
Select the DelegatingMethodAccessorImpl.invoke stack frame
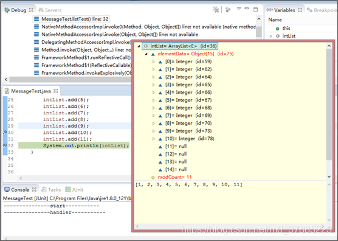(83, 42)
